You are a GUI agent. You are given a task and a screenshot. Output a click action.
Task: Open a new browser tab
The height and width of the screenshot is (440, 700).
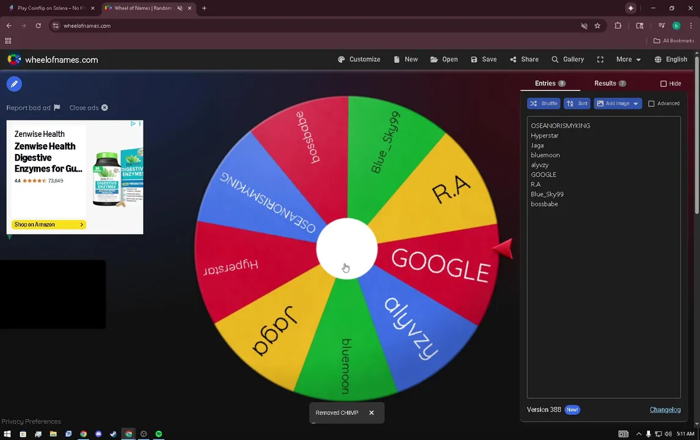coord(204,8)
